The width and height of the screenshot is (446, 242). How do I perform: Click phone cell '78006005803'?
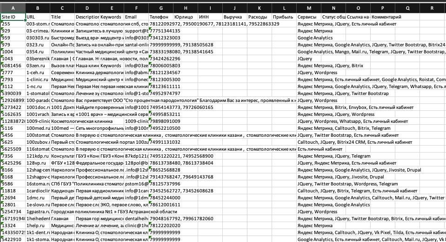click(161, 66)
